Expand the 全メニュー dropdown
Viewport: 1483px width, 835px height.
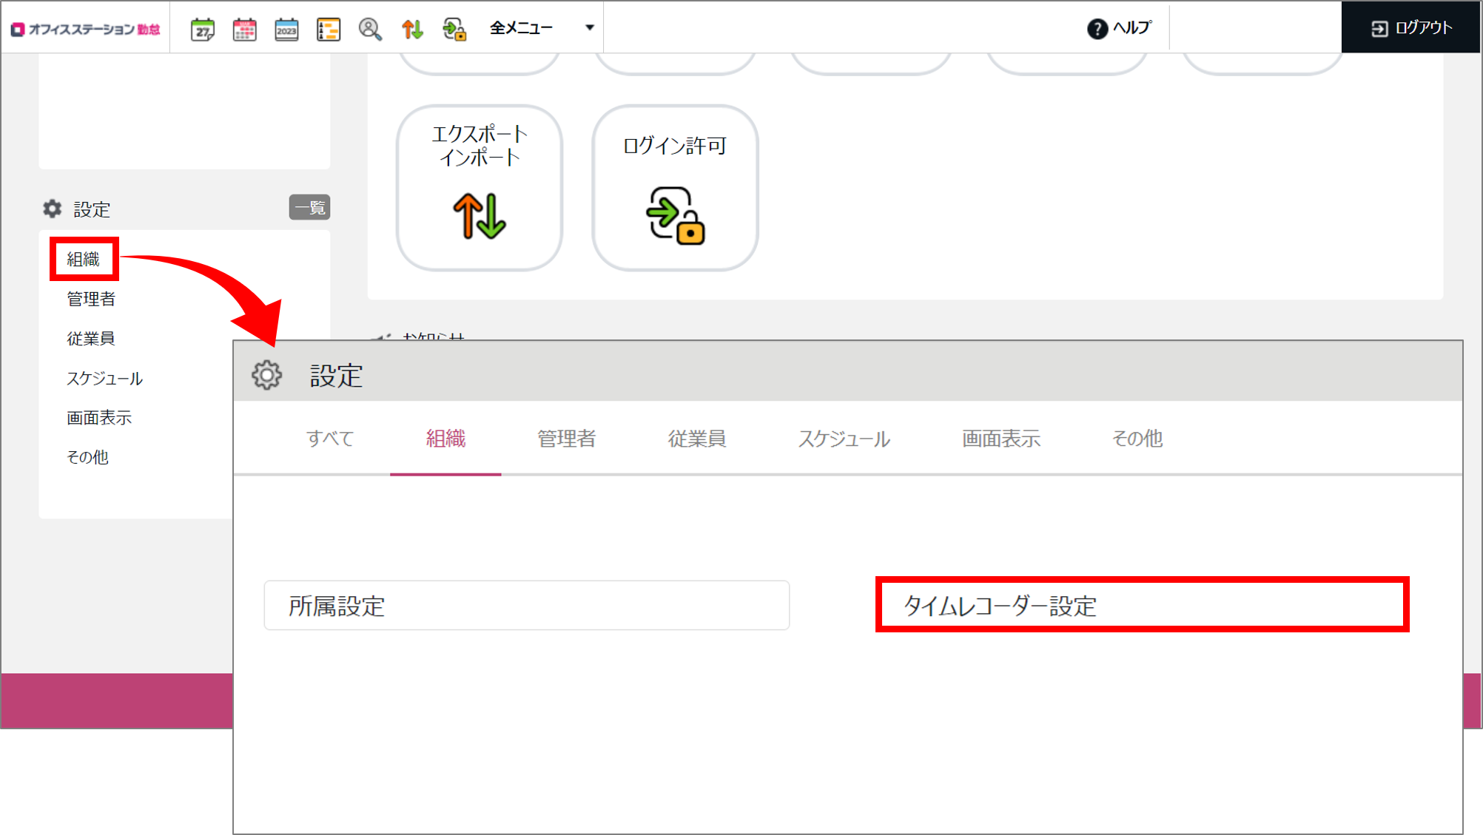tap(542, 28)
